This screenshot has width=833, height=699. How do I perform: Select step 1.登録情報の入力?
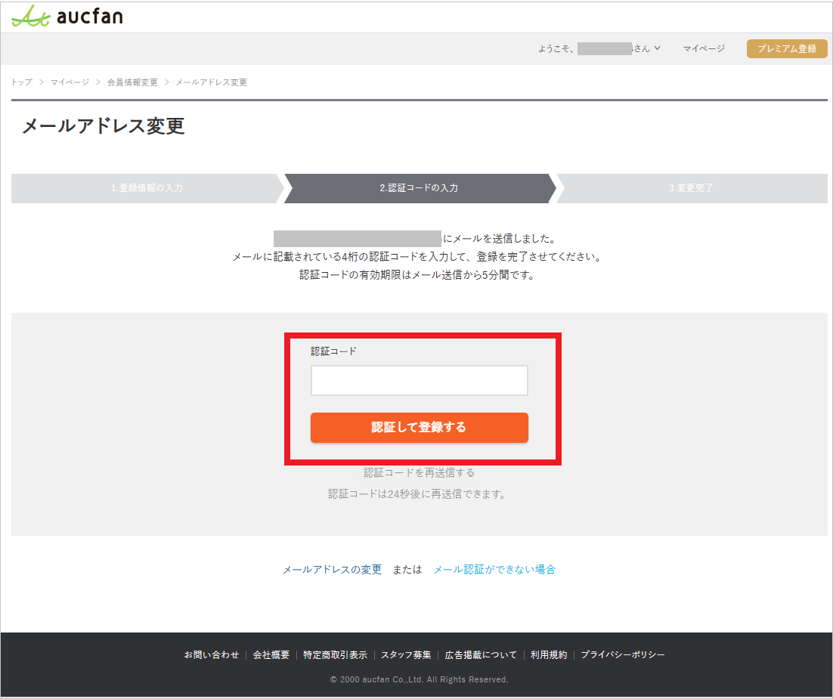coord(147,188)
